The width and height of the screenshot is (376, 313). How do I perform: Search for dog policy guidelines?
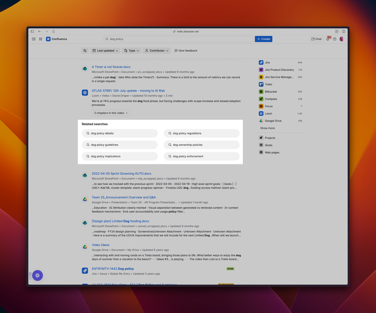(120, 145)
